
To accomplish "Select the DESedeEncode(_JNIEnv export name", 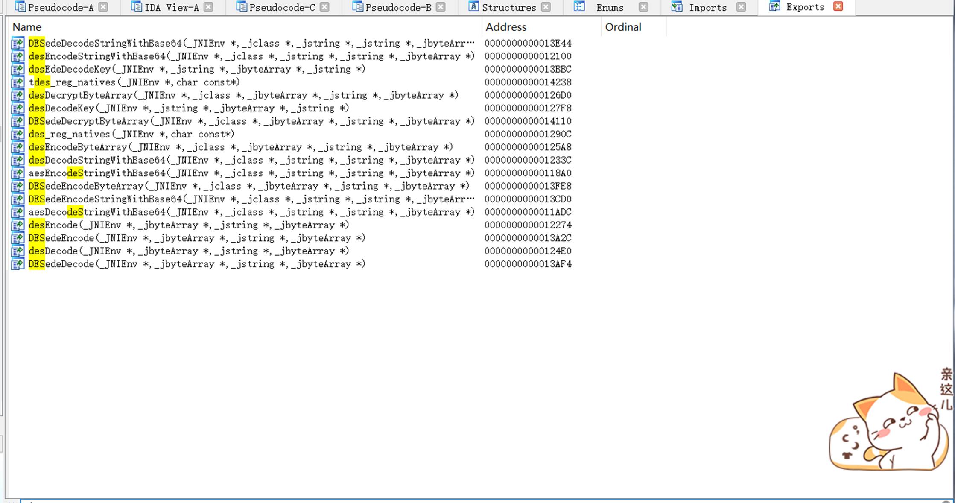I will click(197, 238).
